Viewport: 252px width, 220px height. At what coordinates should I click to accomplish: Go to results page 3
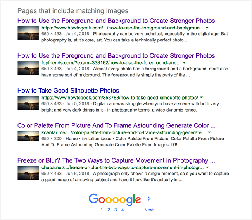116,210
